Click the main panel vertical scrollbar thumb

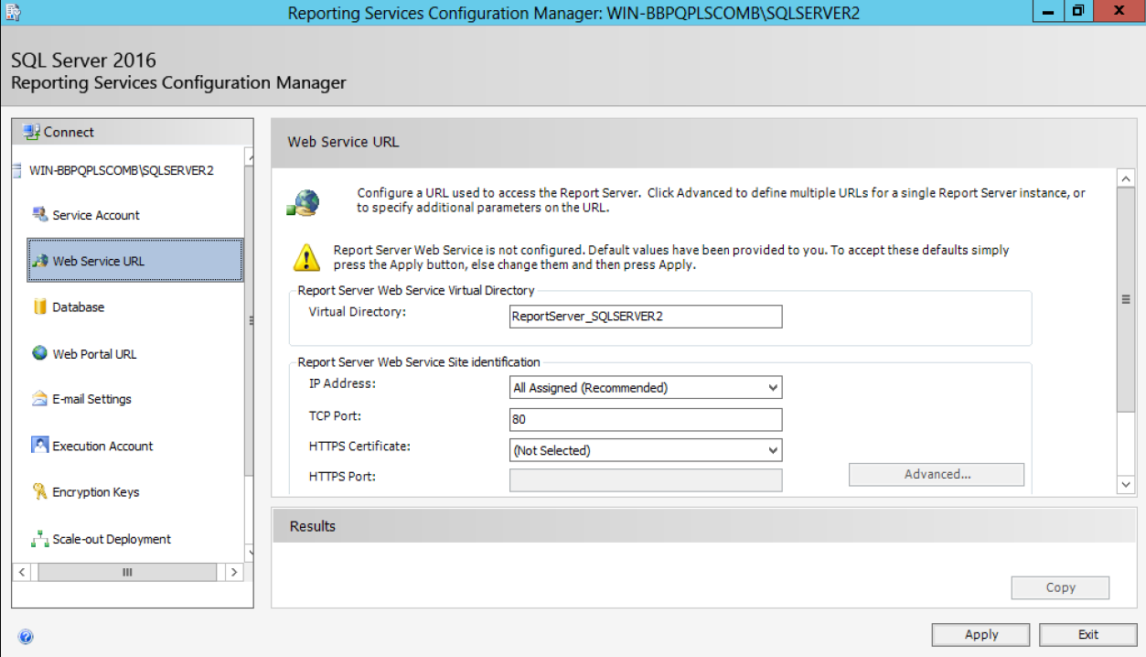[1126, 300]
